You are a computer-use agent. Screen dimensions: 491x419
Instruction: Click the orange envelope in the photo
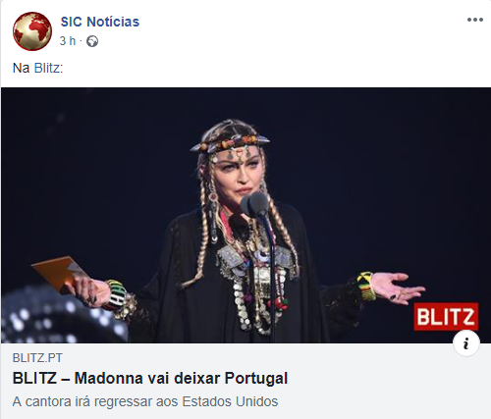point(58,273)
